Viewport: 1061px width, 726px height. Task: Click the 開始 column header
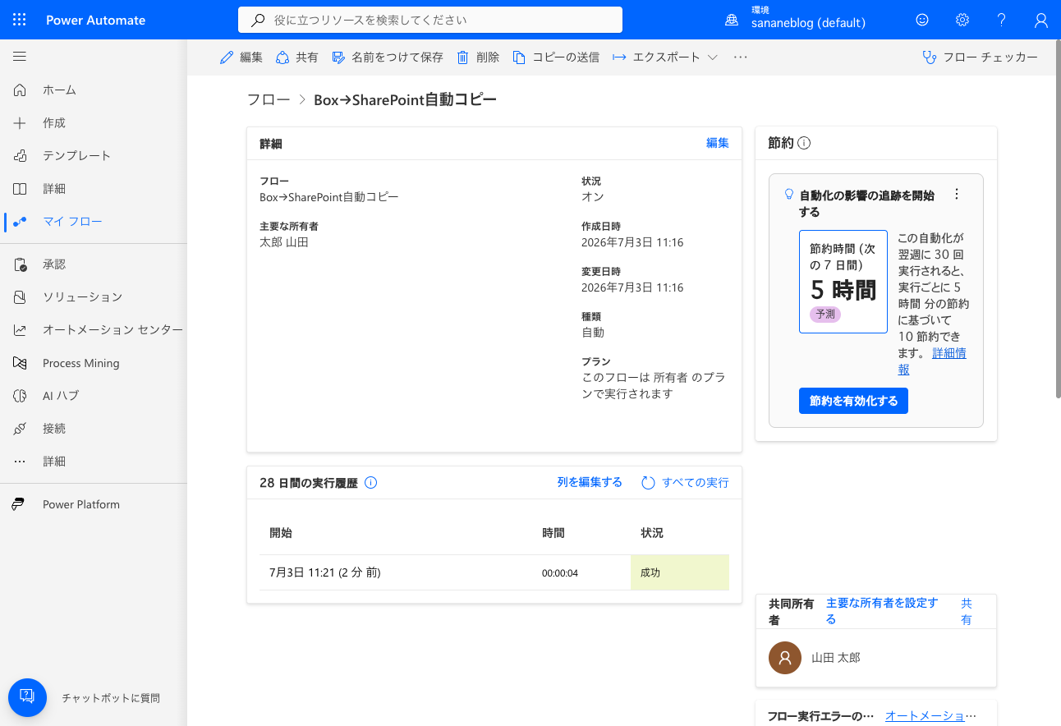281,533
